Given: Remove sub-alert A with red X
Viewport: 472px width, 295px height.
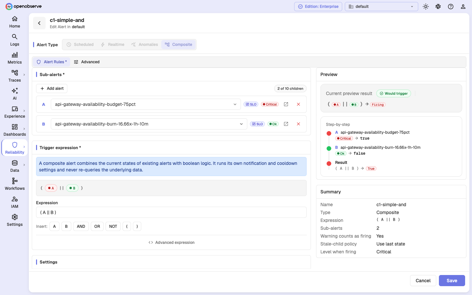Looking at the screenshot, I should (298, 104).
